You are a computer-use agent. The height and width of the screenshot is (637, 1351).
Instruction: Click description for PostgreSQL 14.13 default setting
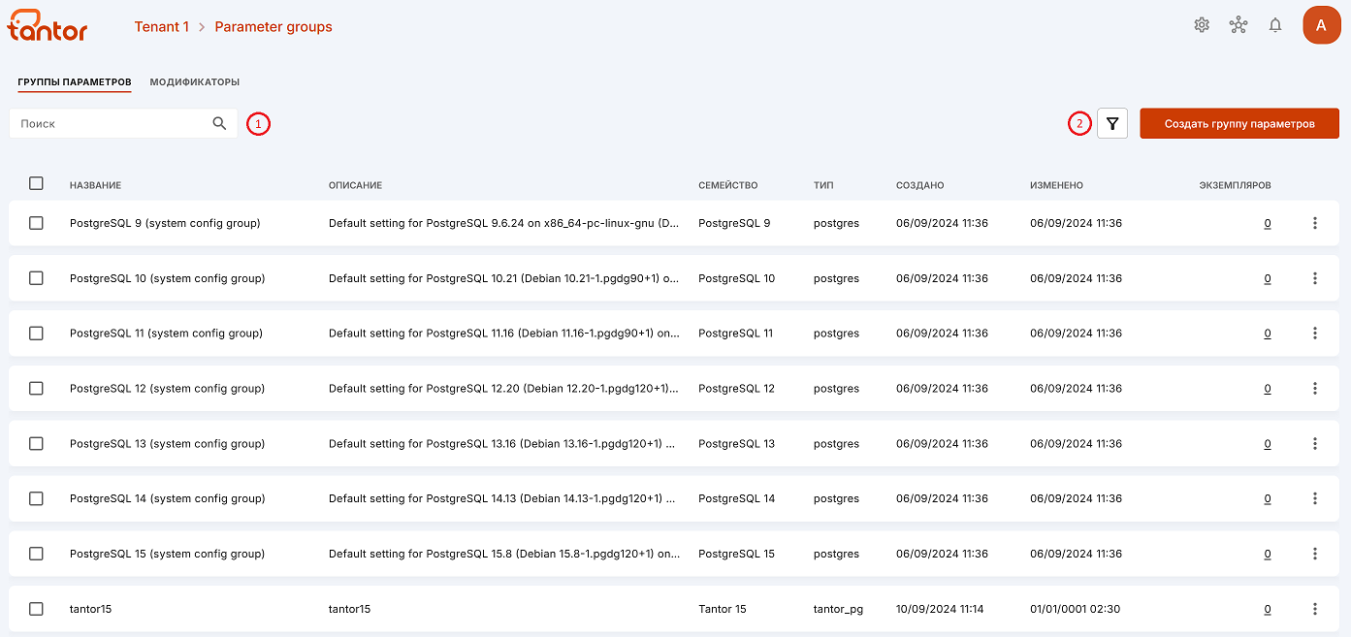point(503,498)
